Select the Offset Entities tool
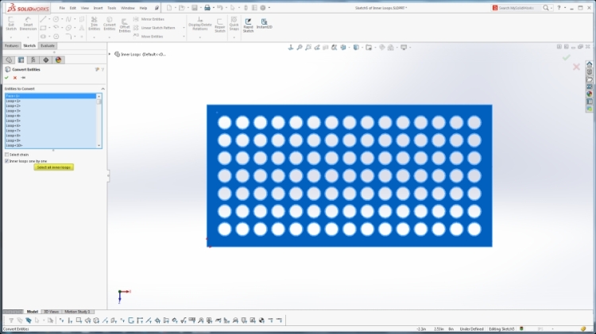This screenshot has width=596, height=334. (125, 25)
